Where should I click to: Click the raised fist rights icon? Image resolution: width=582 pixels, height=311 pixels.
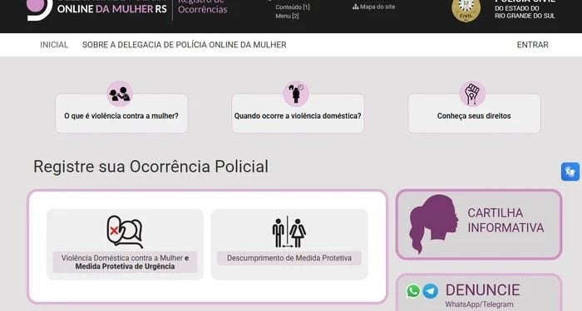tap(472, 94)
